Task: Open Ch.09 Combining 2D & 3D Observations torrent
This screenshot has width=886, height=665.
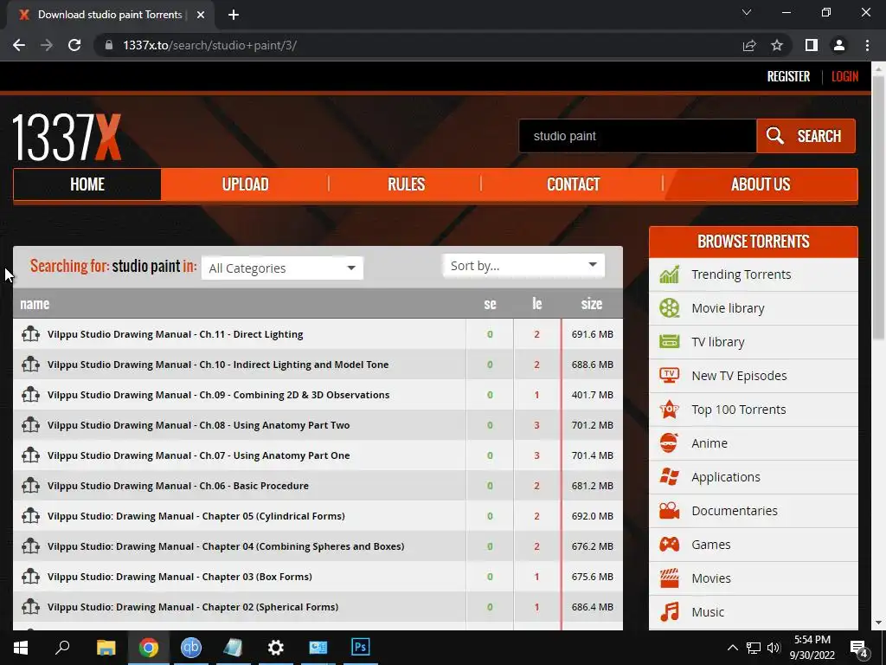Action: [x=219, y=395]
